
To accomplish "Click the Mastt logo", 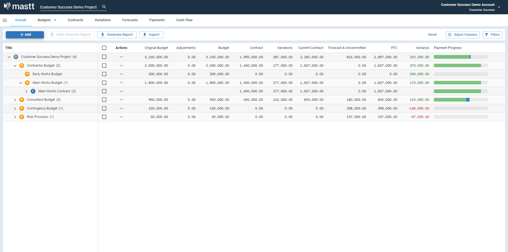I will tap(19, 6).
